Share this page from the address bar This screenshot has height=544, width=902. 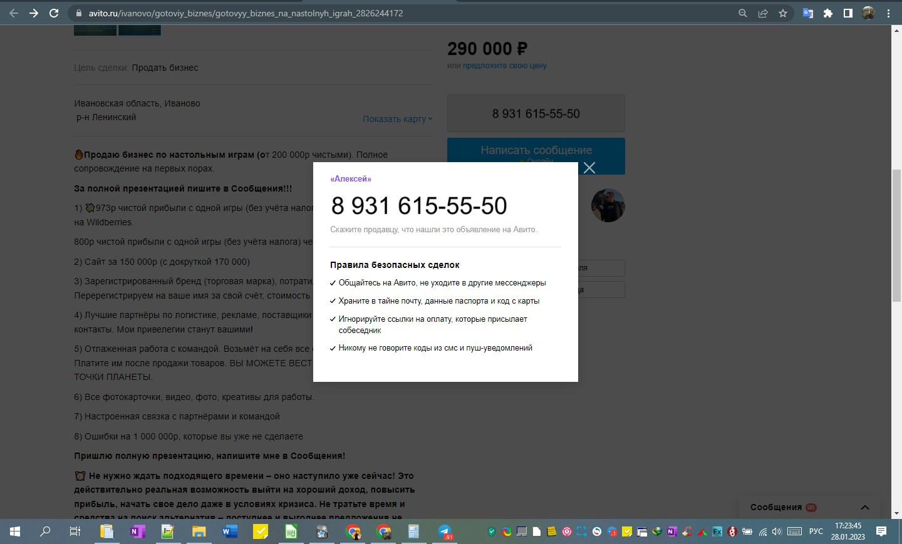(x=763, y=13)
